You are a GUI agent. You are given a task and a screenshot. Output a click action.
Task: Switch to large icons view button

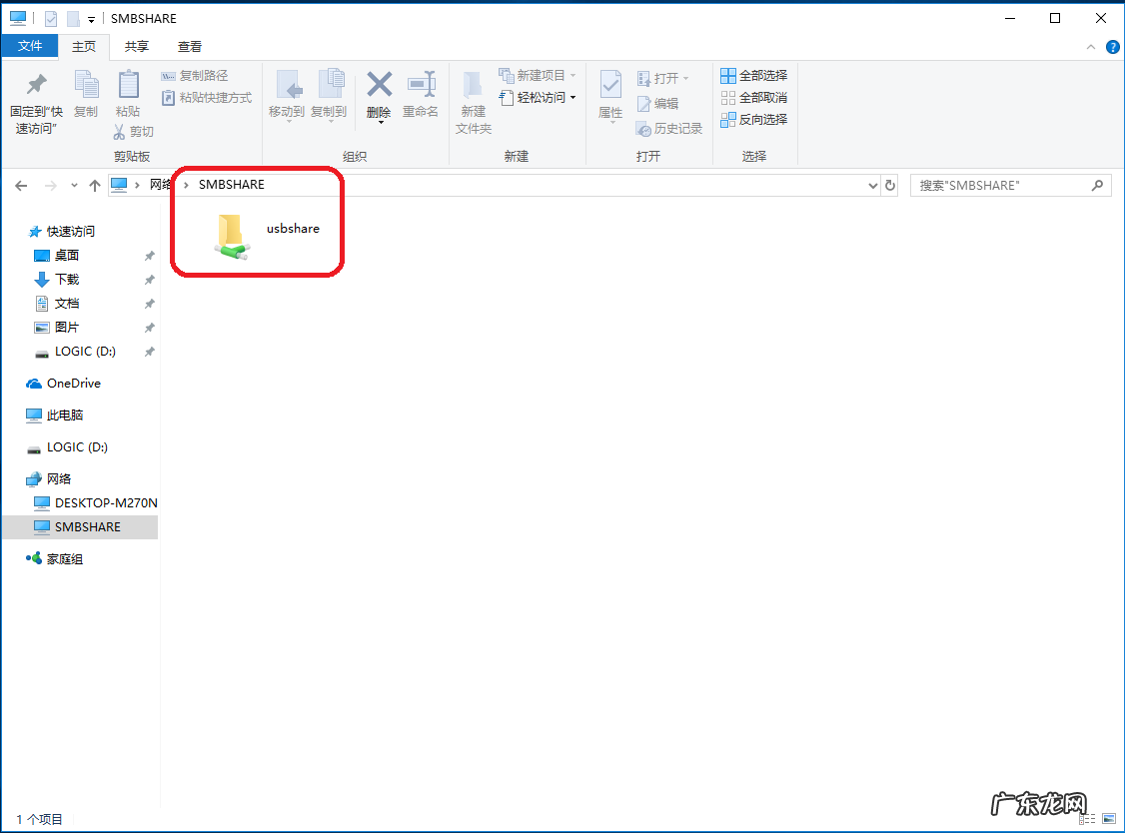[x=1109, y=819]
